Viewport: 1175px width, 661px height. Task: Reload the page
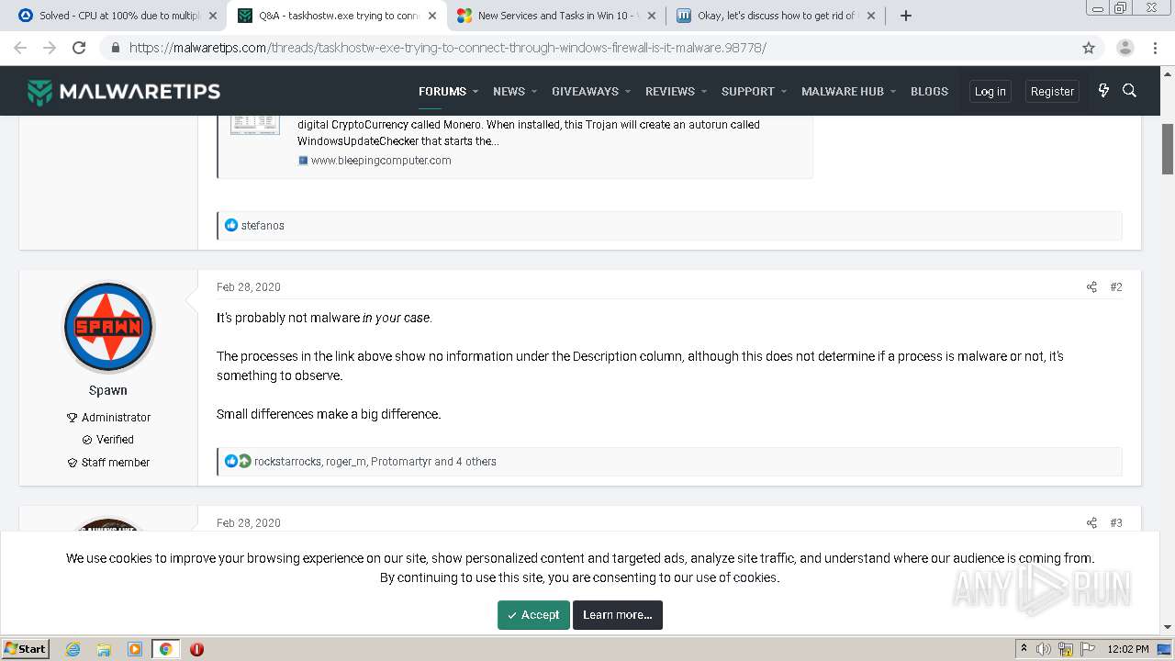click(79, 48)
